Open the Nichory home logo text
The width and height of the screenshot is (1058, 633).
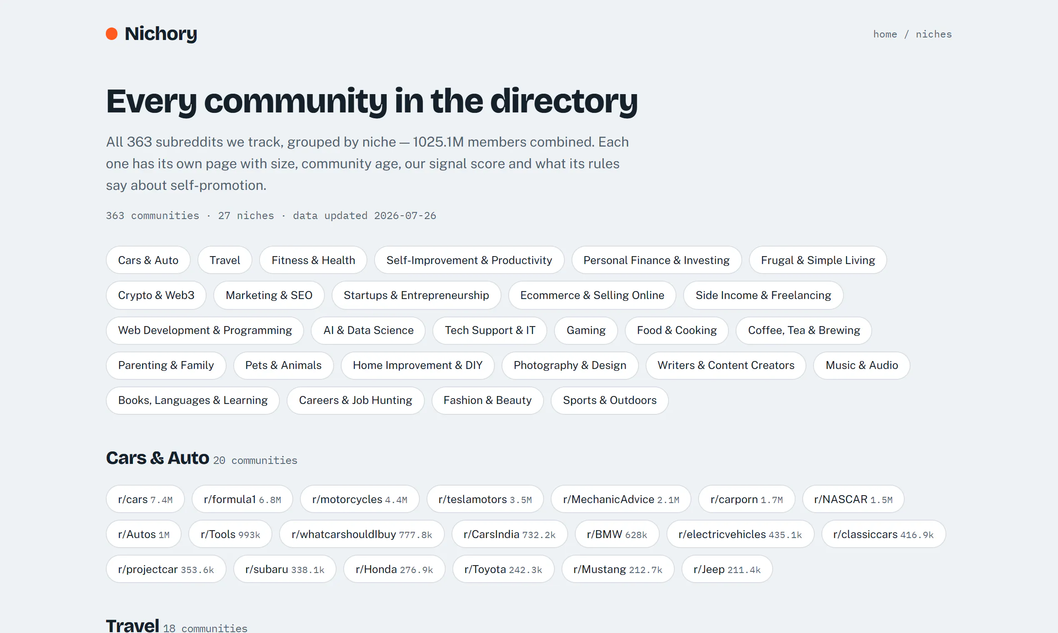(161, 34)
